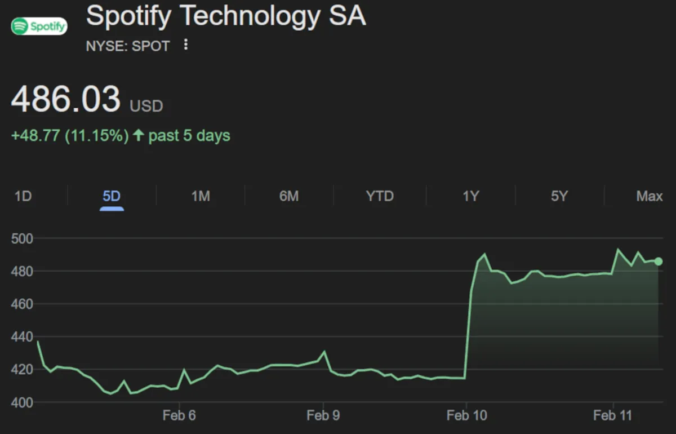The image size is (676, 434).
Task: Click the NYSE: SPOT ticker label
Action: [x=128, y=46]
